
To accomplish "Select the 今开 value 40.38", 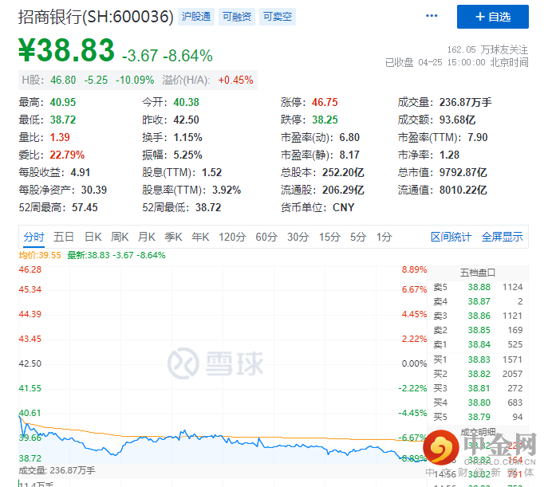I will pos(187,102).
